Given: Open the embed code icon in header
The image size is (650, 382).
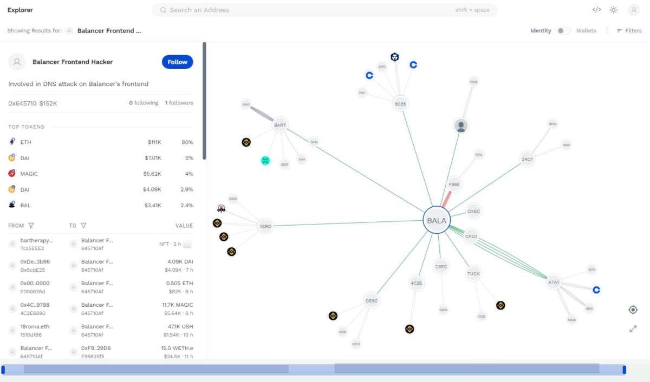Looking at the screenshot, I should pos(596,10).
